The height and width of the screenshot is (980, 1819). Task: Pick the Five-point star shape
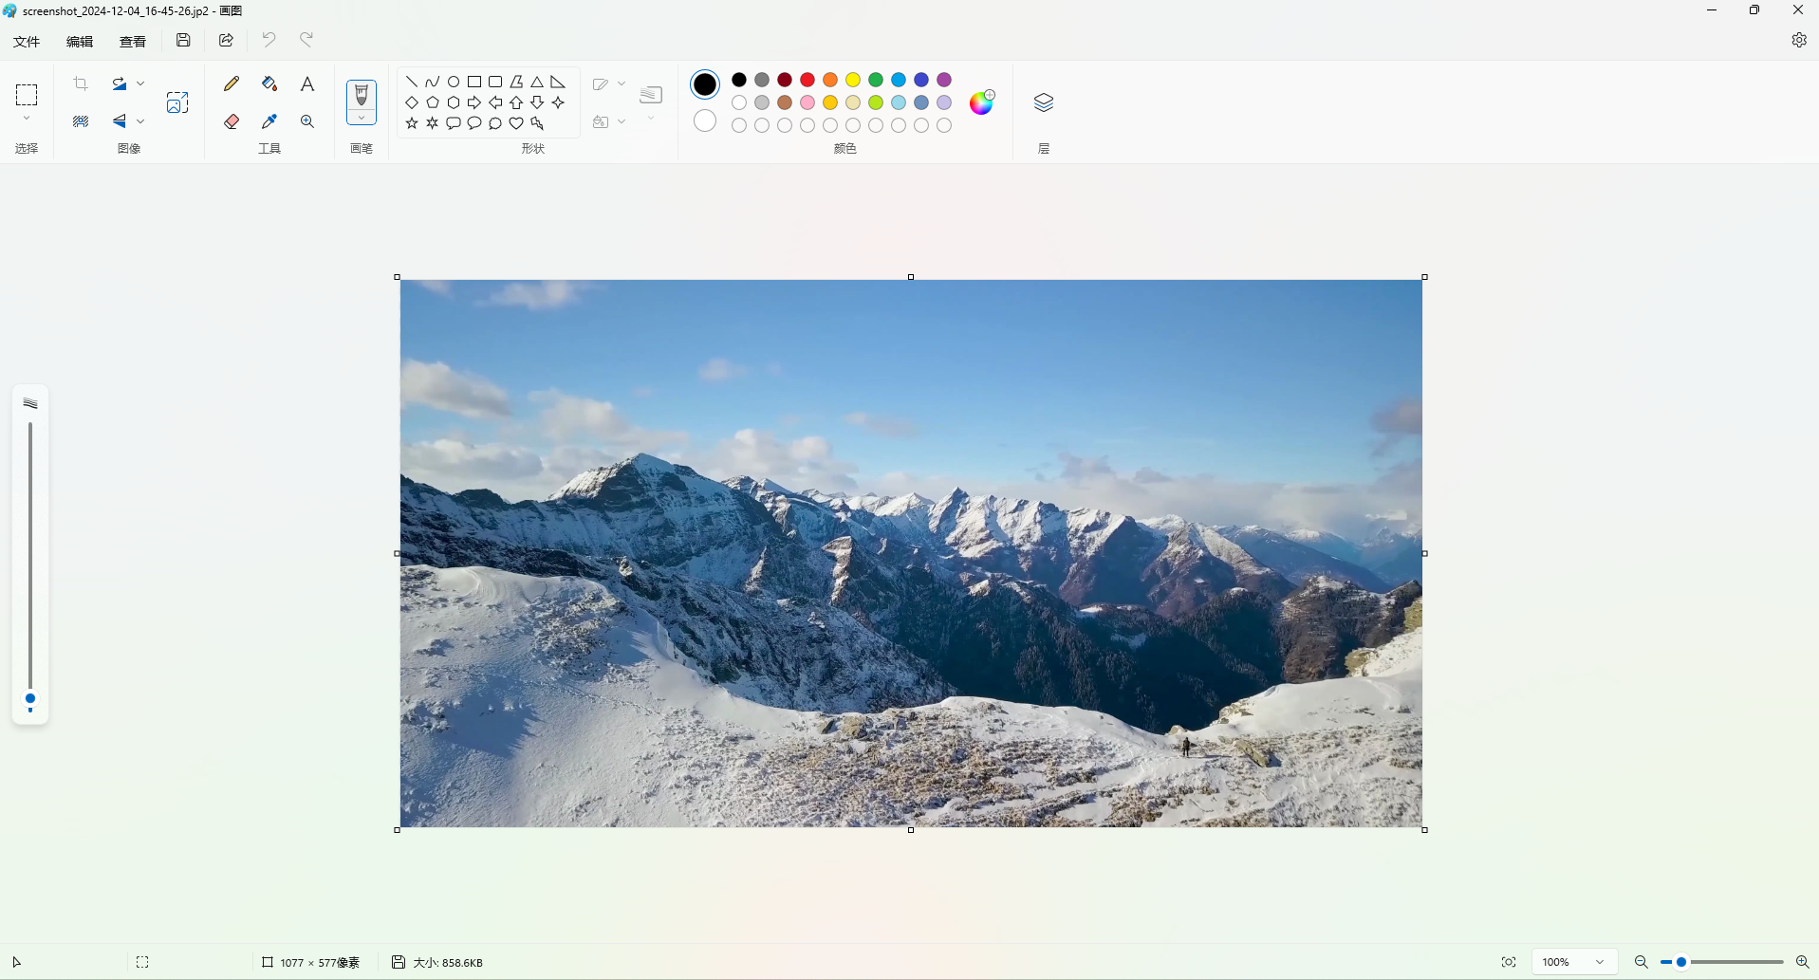click(412, 123)
